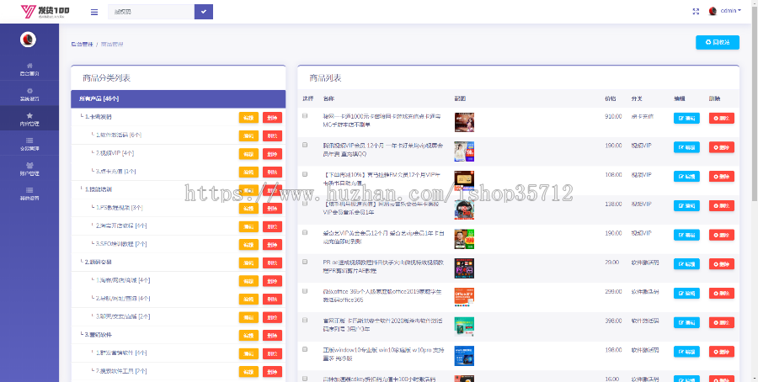Click the office 365 product name
This screenshot has width=758, height=382.
coord(382,295)
